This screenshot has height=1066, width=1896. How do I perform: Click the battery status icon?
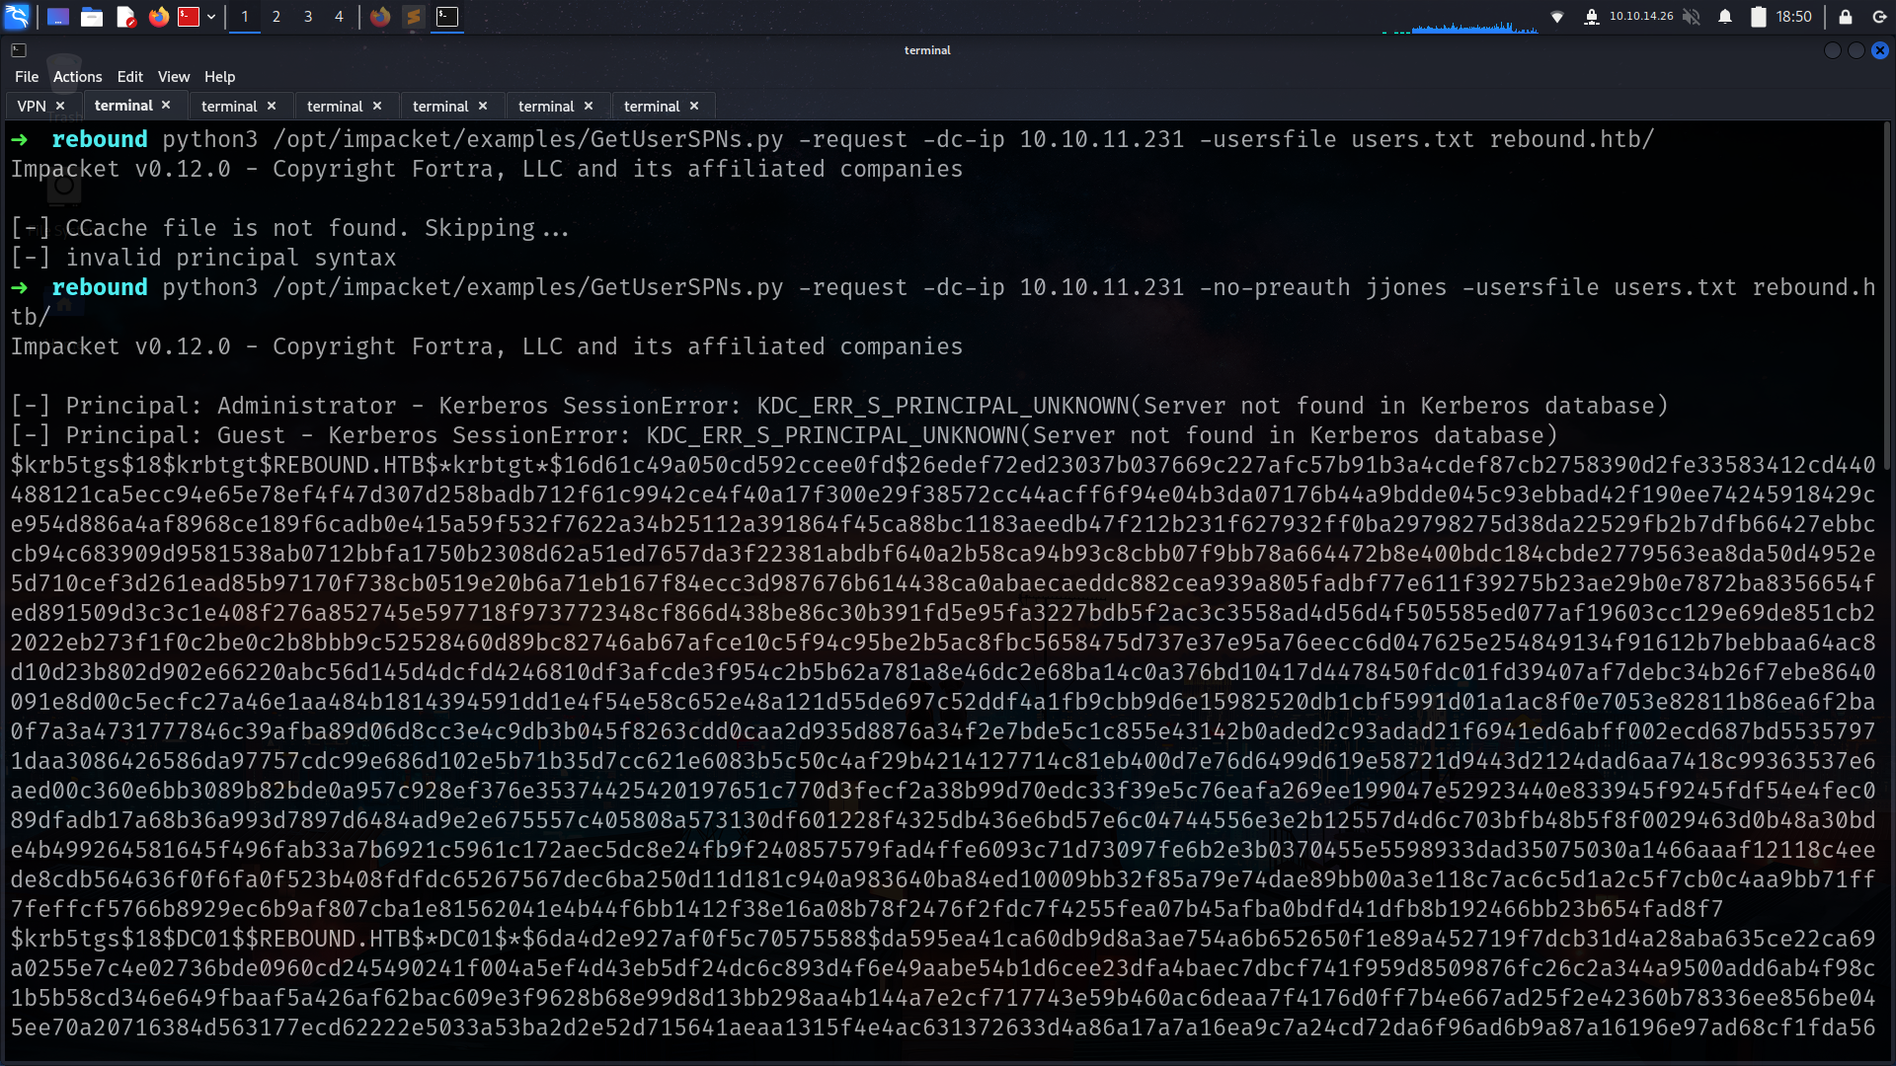tap(1759, 17)
